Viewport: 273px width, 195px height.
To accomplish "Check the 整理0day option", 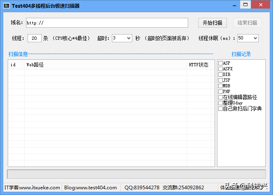I will pyautogui.click(x=220, y=103).
